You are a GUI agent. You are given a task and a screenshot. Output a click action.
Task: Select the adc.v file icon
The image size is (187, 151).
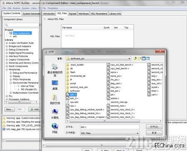[68, 95]
